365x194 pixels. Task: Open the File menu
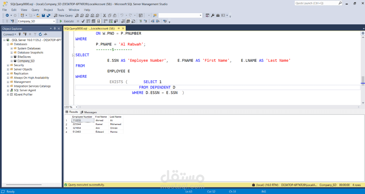pyautogui.click(x=4, y=10)
